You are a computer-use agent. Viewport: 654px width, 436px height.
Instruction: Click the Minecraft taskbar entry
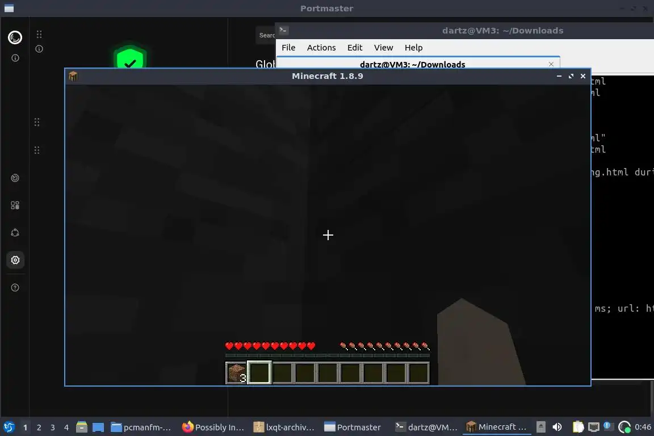496,427
